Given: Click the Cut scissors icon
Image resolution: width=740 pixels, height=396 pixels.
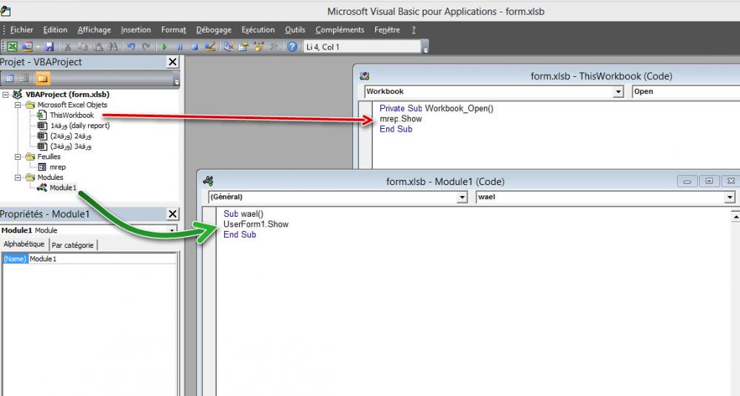Looking at the screenshot, I should [67, 47].
